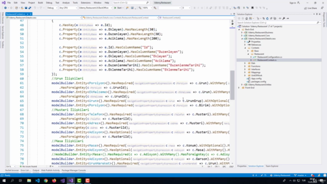327x184 pixels.
Task: Open the Output tab at bottom
Action: point(36,170)
